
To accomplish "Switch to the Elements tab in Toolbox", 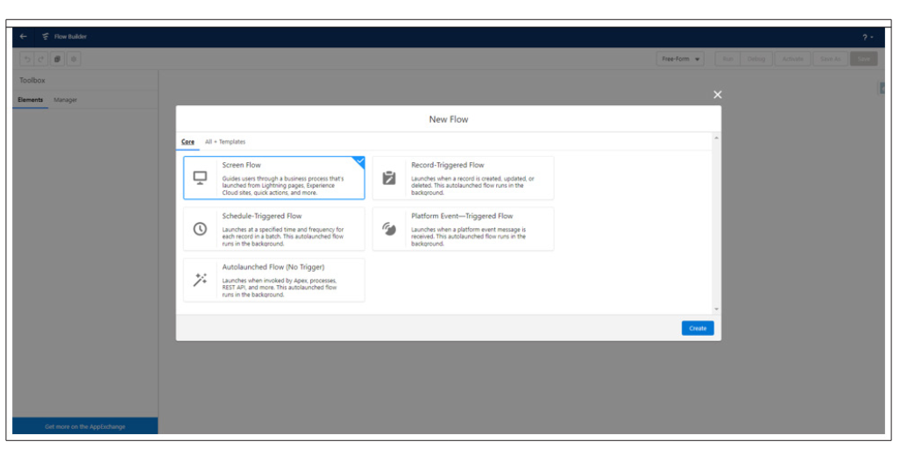I will click(x=31, y=100).
